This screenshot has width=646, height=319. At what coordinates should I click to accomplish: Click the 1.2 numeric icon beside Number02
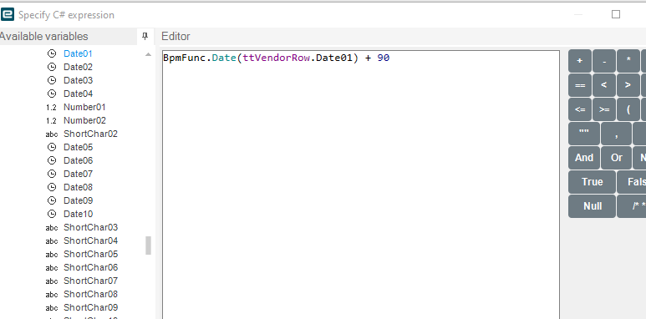click(51, 120)
